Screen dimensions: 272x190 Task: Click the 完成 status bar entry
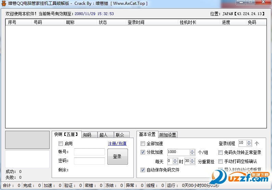click(32, 186)
